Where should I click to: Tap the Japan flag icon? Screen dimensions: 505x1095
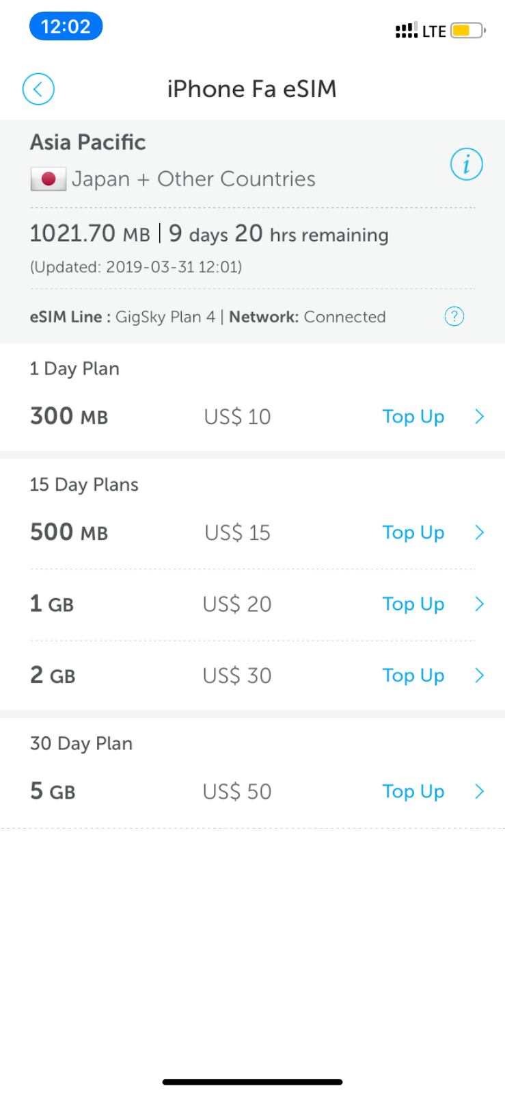click(48, 179)
